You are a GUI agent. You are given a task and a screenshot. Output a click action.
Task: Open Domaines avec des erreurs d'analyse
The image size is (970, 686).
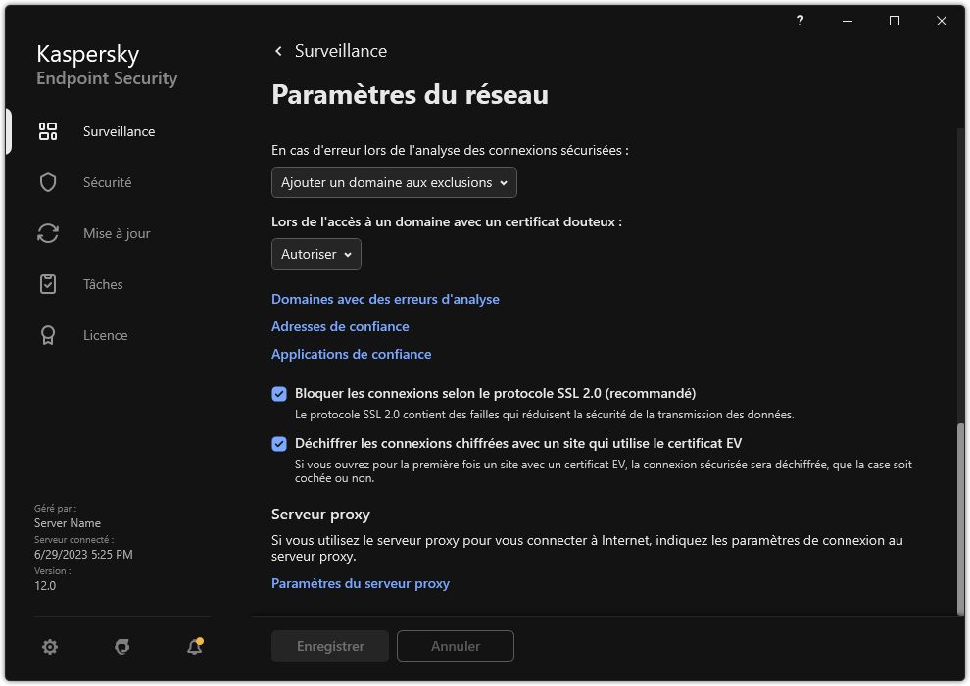(385, 299)
